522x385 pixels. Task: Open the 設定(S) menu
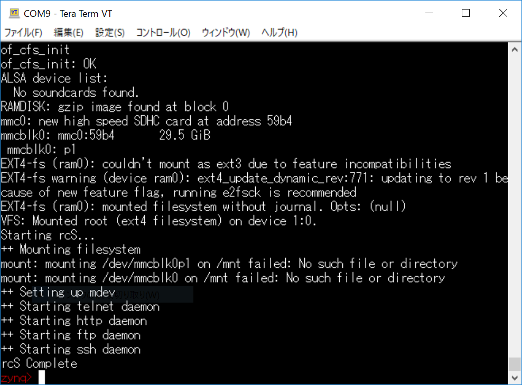109,32
